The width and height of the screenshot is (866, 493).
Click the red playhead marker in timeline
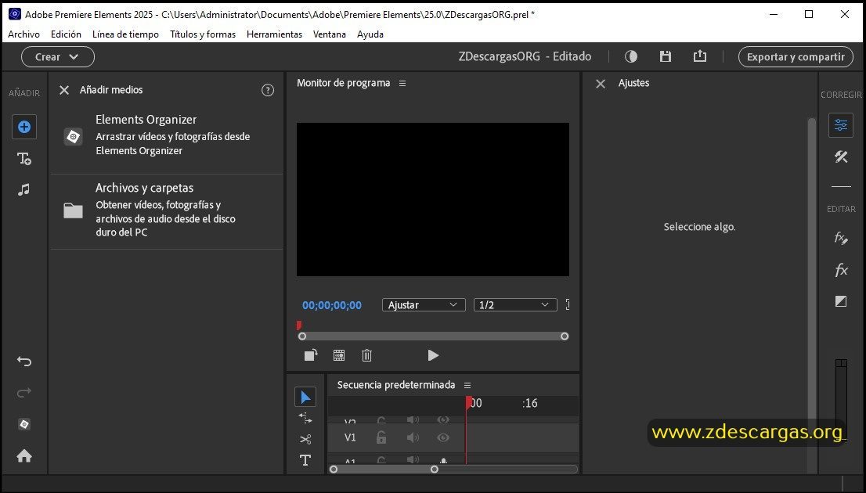coord(469,402)
